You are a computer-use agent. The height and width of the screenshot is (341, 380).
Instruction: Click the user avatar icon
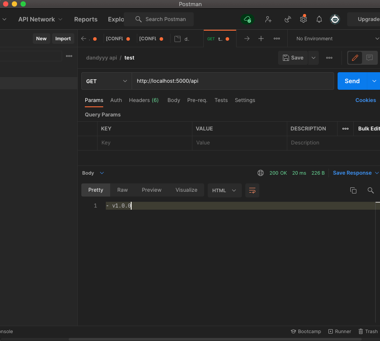[335, 19]
